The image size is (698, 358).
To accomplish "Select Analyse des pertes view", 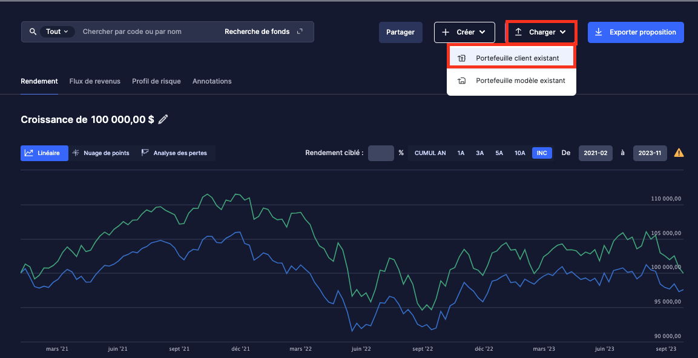I will (174, 153).
